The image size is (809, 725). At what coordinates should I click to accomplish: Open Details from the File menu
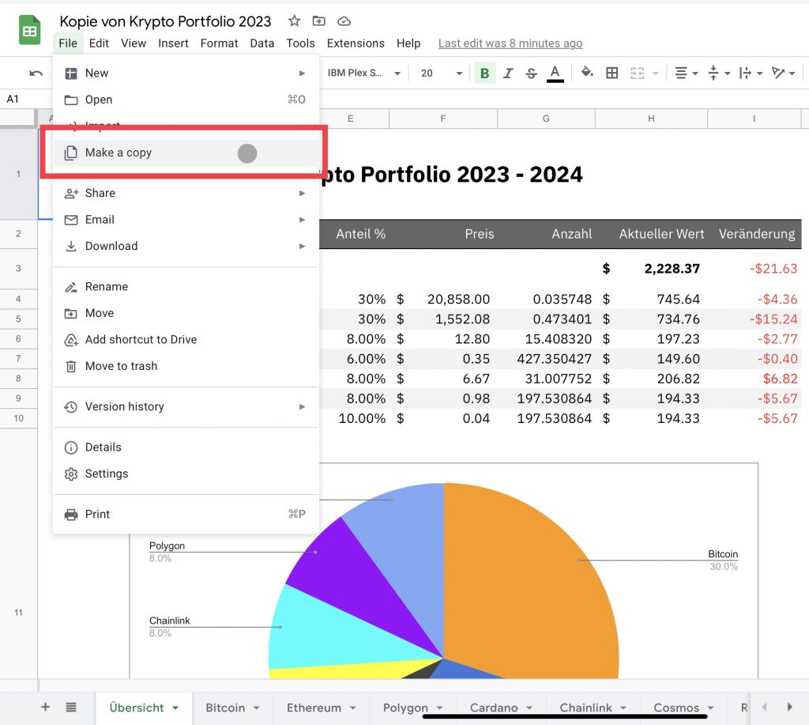pyautogui.click(x=186, y=447)
